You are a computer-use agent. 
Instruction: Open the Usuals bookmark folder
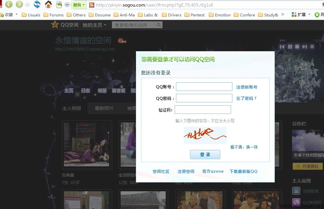pyautogui.click(x=31, y=15)
